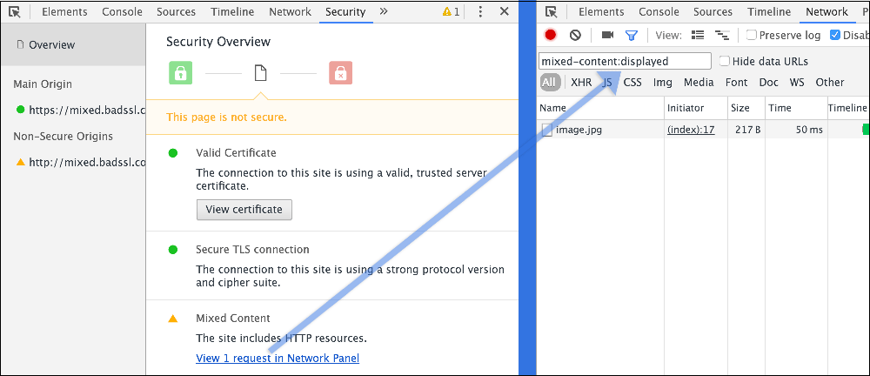
Task: Uncheck the Disable cache checkbox
Action: (835, 35)
